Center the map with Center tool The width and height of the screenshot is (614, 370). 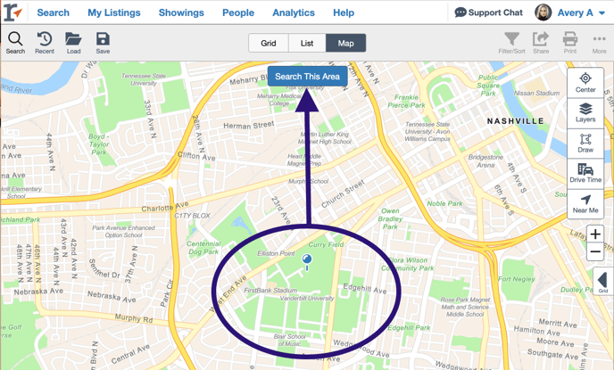point(585,83)
